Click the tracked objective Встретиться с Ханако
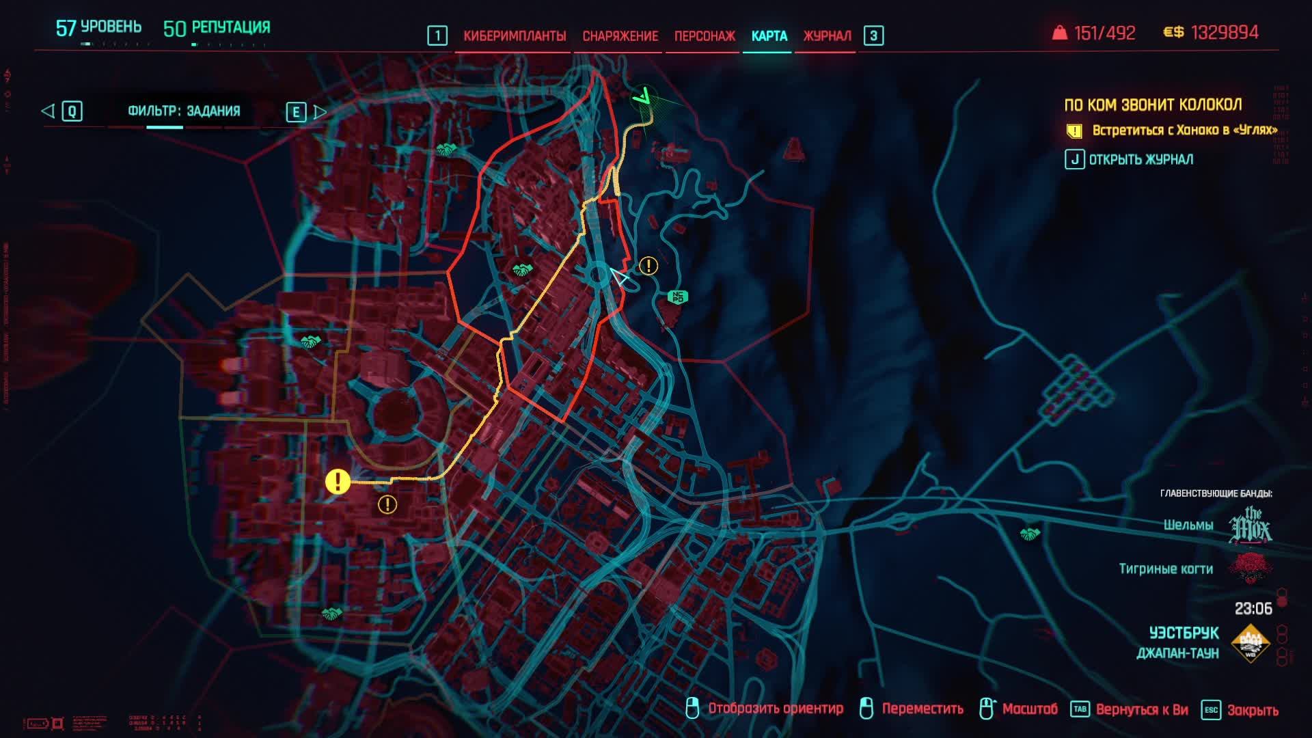The width and height of the screenshot is (1312, 738). tap(1184, 131)
